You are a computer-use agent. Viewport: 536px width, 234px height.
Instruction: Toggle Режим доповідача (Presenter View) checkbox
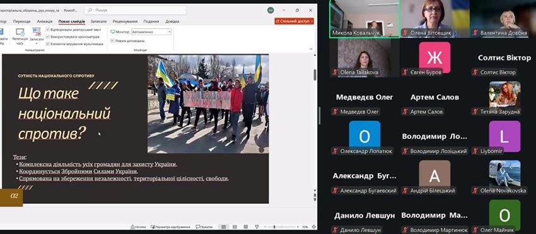112,41
